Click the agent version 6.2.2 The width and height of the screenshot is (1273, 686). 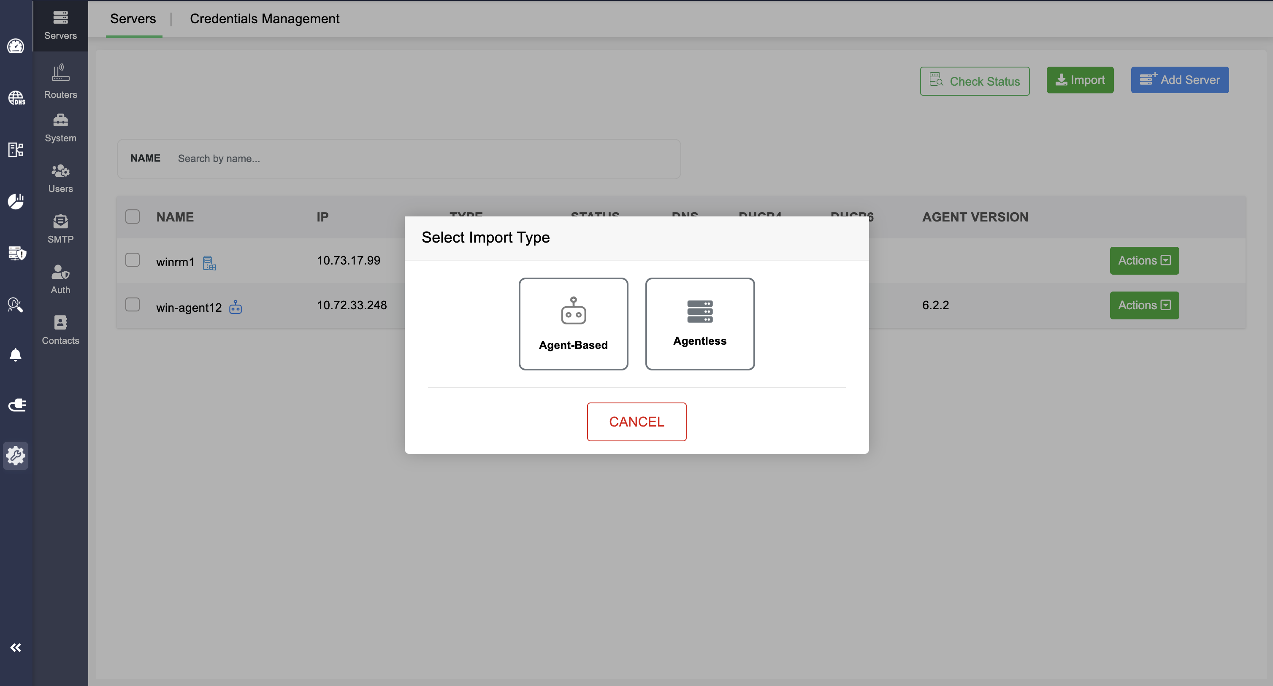coord(935,305)
